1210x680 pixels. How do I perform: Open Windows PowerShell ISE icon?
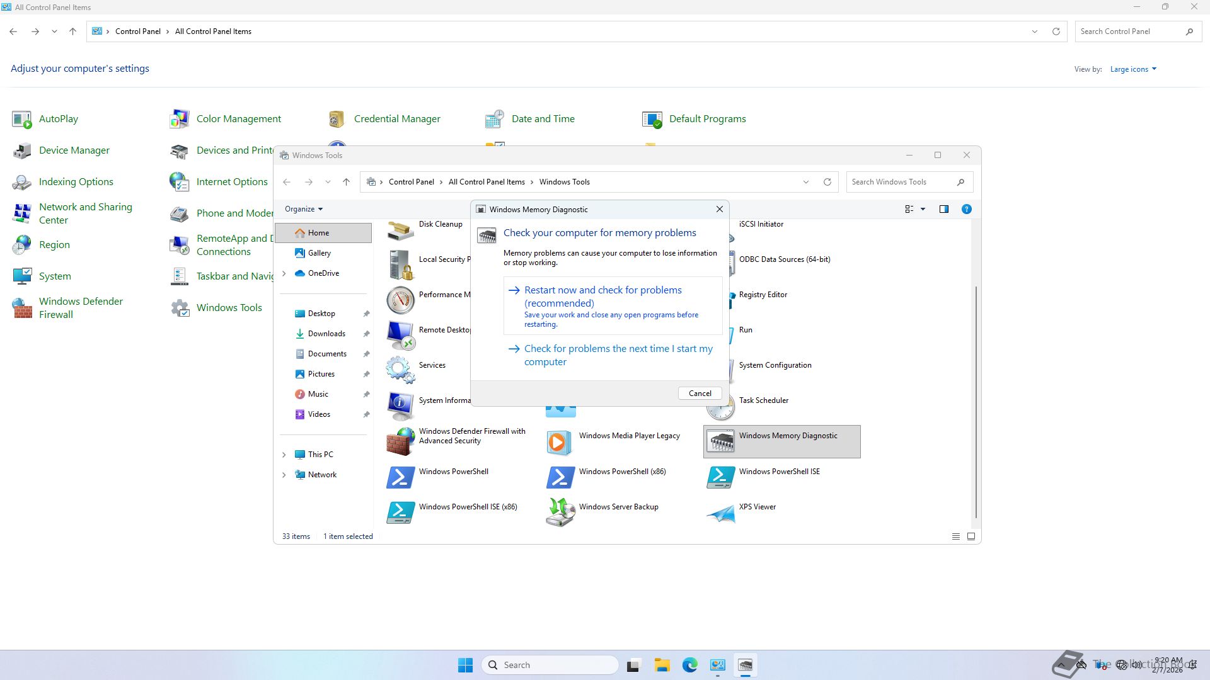tap(720, 477)
